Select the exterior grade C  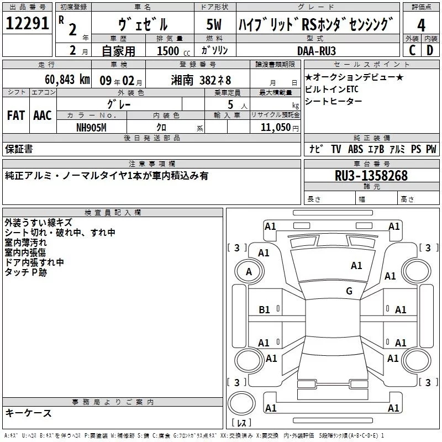coord(412,50)
